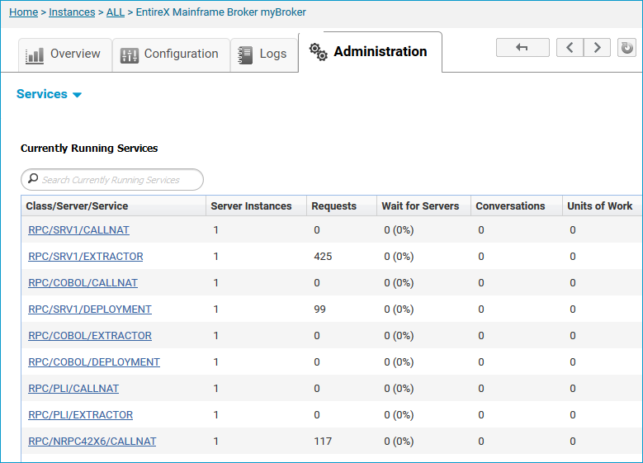
Task: Click the 425 requests value
Action: pos(323,257)
